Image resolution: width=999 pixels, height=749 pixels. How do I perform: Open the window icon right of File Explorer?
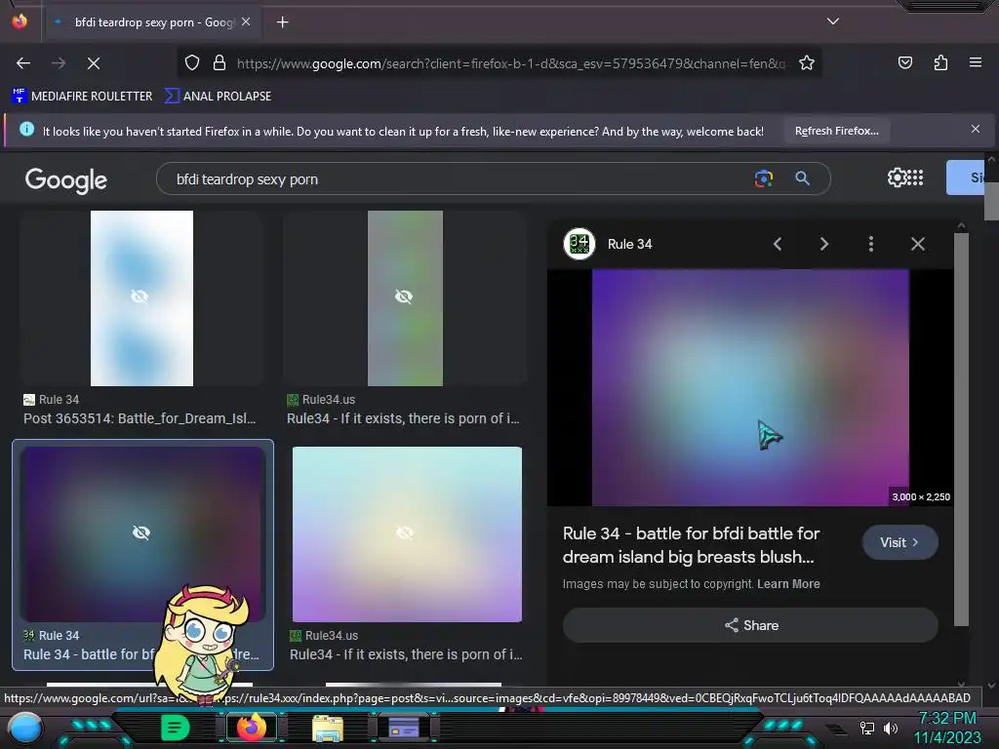pos(403,728)
